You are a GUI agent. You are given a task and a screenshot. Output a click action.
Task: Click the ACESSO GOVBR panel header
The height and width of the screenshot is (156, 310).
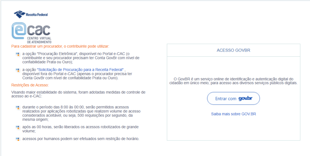(x=233, y=50)
